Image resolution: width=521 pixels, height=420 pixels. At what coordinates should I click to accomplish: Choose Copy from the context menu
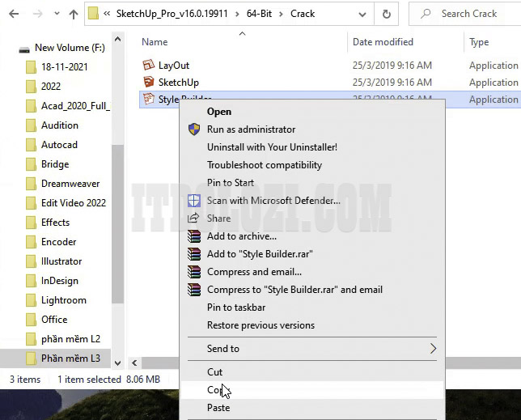click(x=214, y=390)
